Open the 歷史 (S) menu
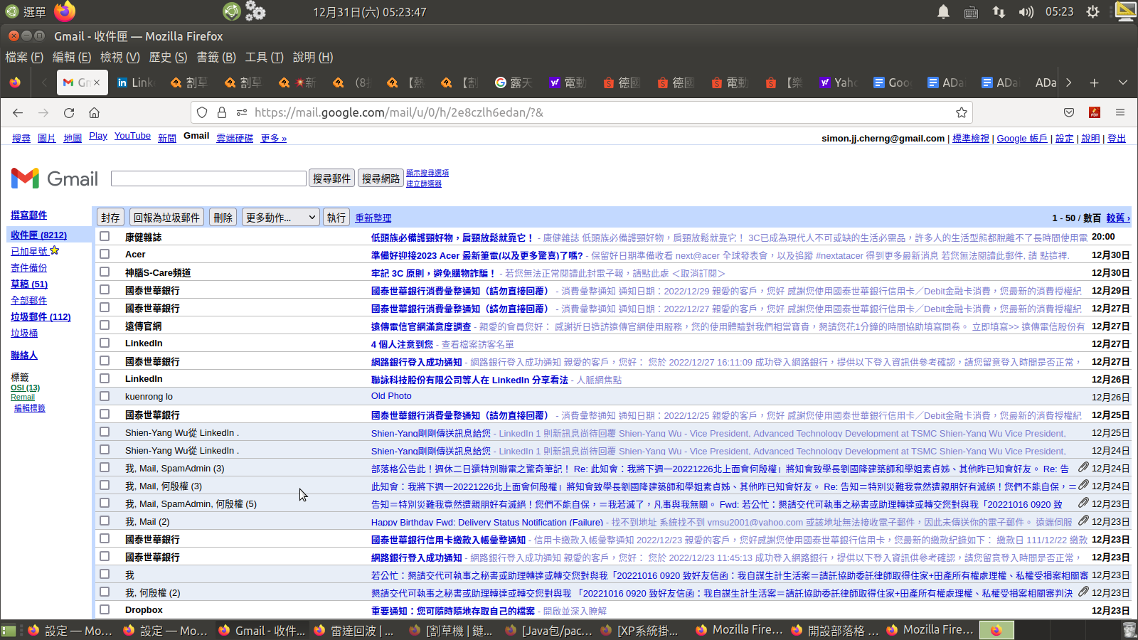The height and width of the screenshot is (640, 1138). click(x=168, y=57)
